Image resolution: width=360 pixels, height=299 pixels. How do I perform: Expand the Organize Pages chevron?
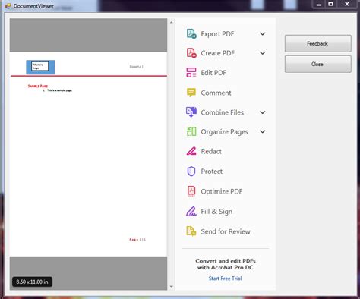pyautogui.click(x=263, y=131)
